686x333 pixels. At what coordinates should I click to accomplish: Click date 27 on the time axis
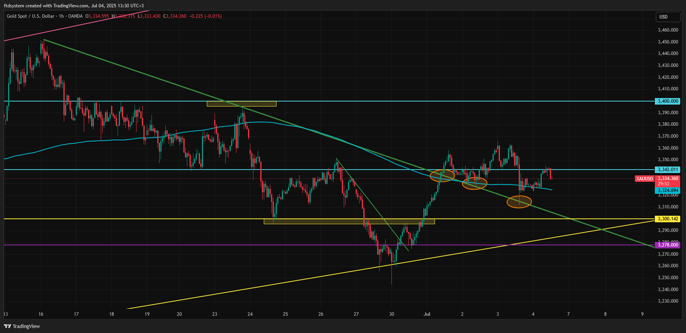[356, 314]
